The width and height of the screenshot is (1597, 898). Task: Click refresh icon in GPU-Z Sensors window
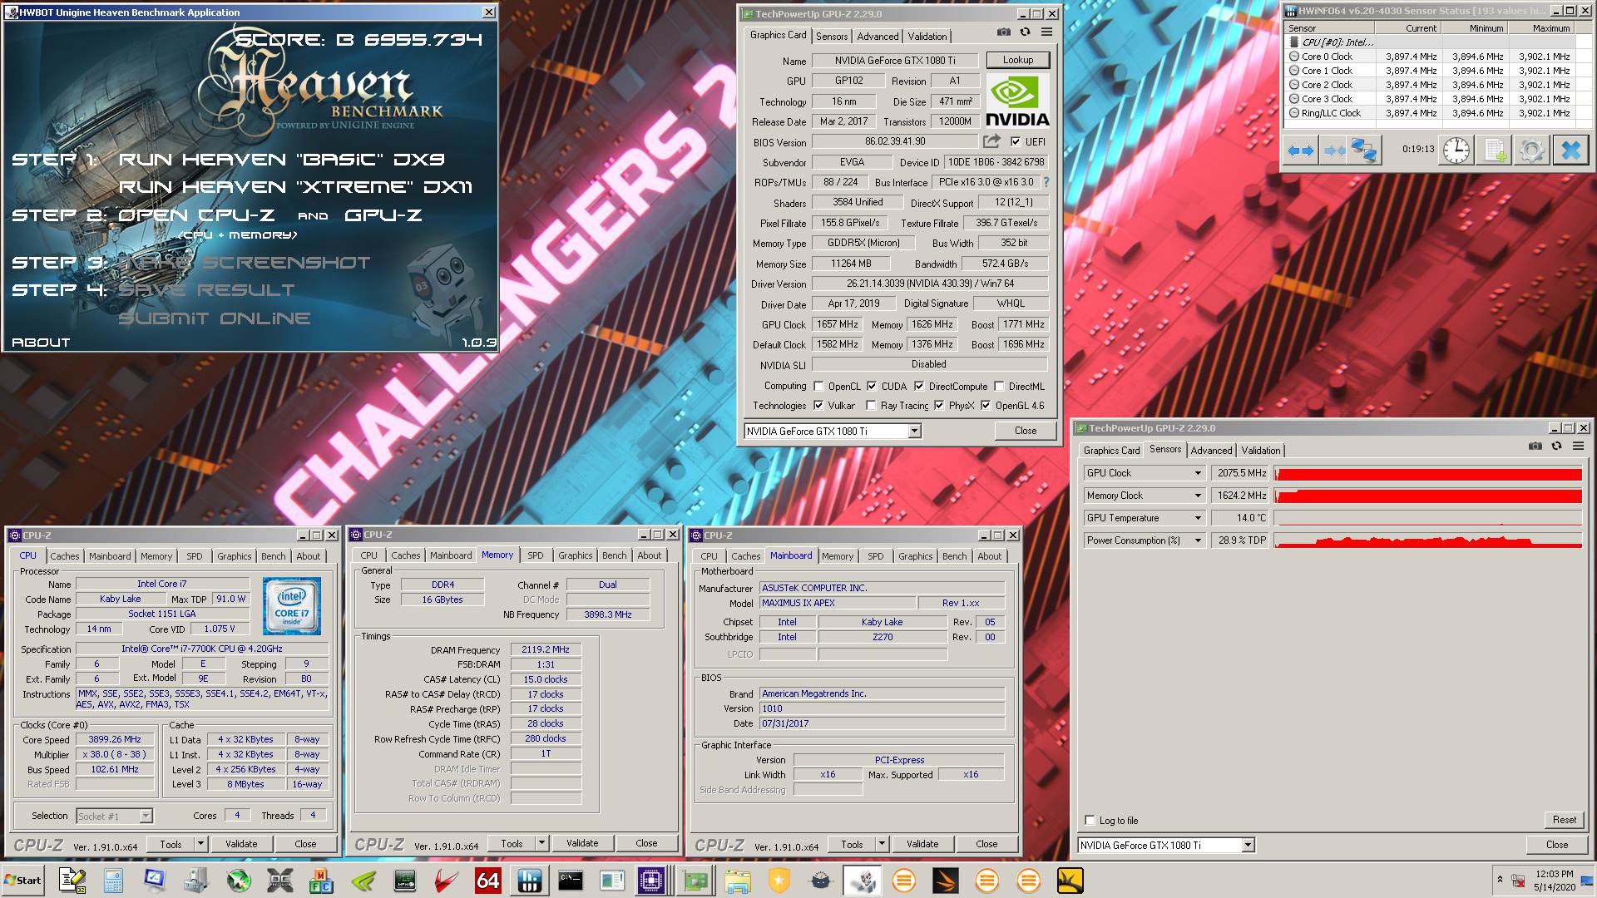(x=1556, y=447)
